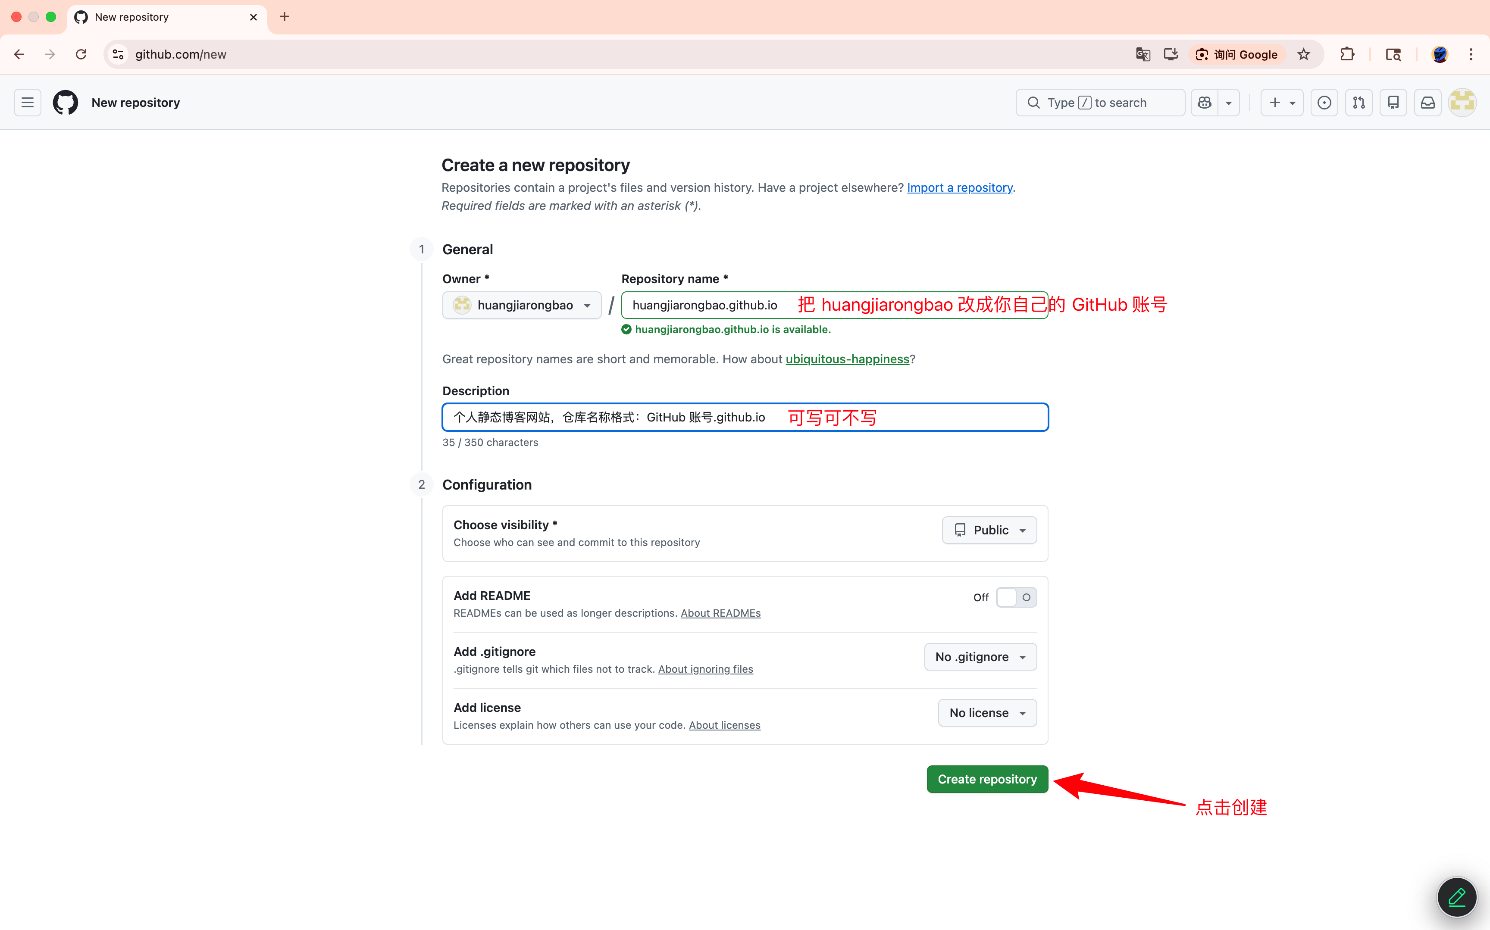Close the New repository tab
The width and height of the screenshot is (1490, 930).
tap(254, 17)
